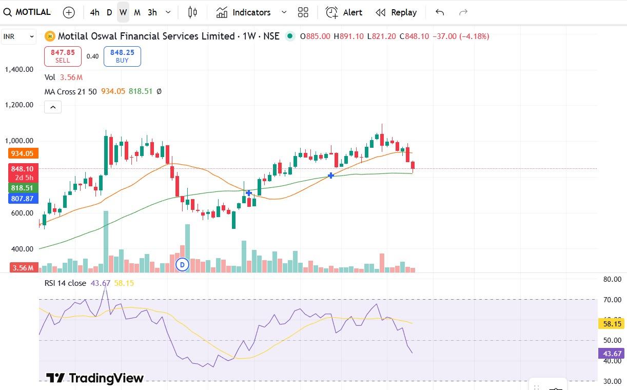This screenshot has height=390, width=627.
Task: Select the RSI 14 close legend
Action: [65, 283]
